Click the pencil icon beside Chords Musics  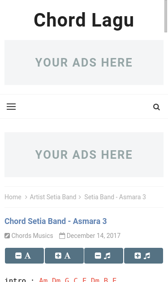(7, 236)
